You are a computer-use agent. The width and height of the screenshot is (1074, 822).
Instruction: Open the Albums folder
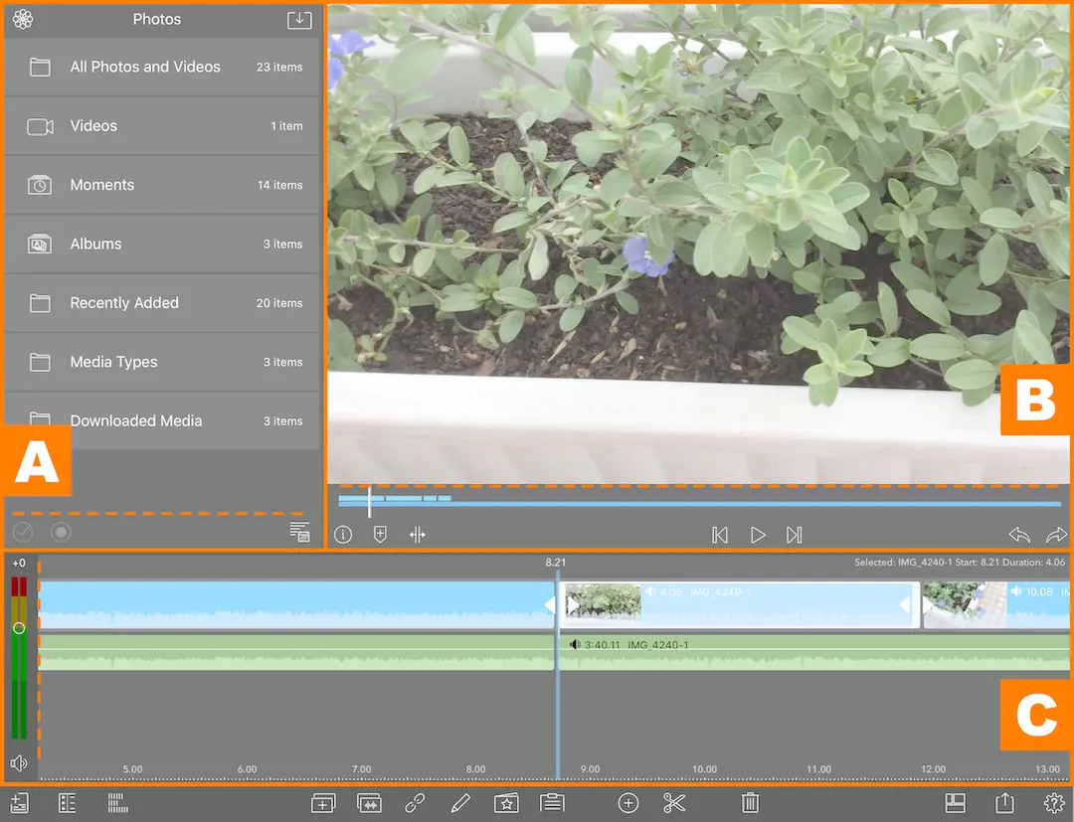pos(162,245)
